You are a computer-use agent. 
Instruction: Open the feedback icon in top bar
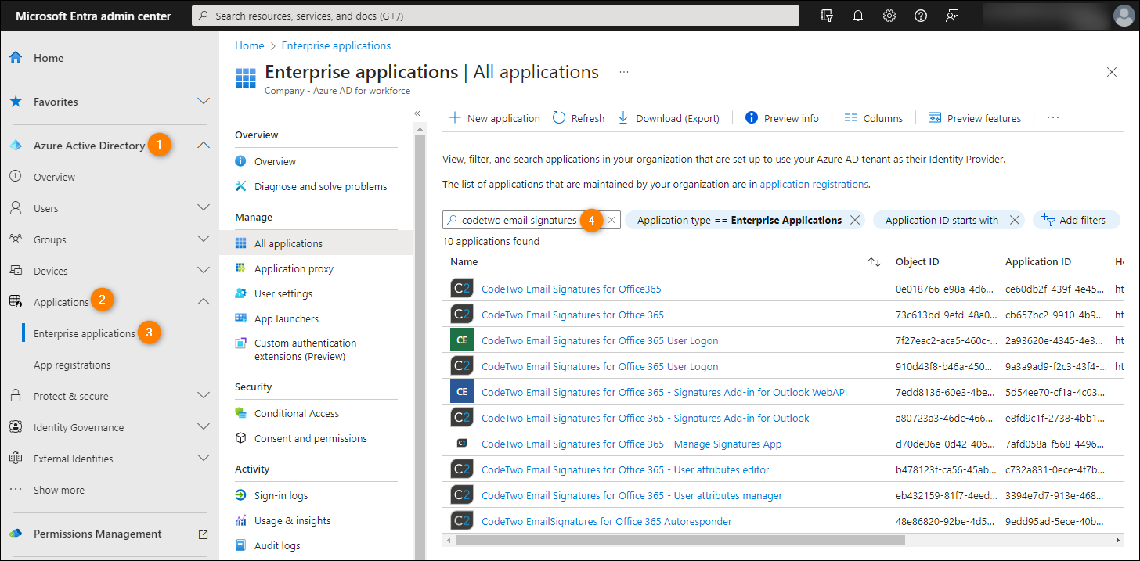pyautogui.click(x=952, y=16)
